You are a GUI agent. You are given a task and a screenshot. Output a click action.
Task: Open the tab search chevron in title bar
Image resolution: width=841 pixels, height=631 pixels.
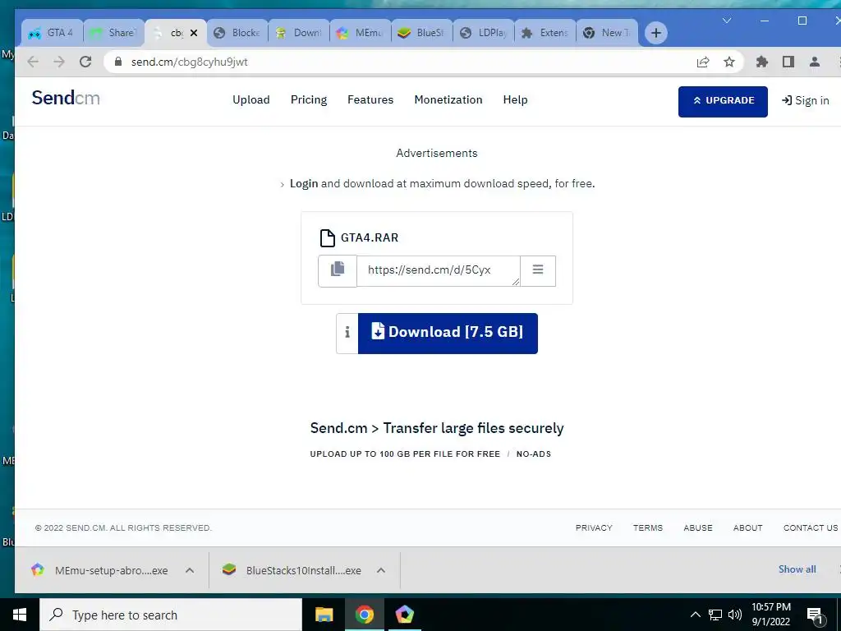[x=727, y=21]
